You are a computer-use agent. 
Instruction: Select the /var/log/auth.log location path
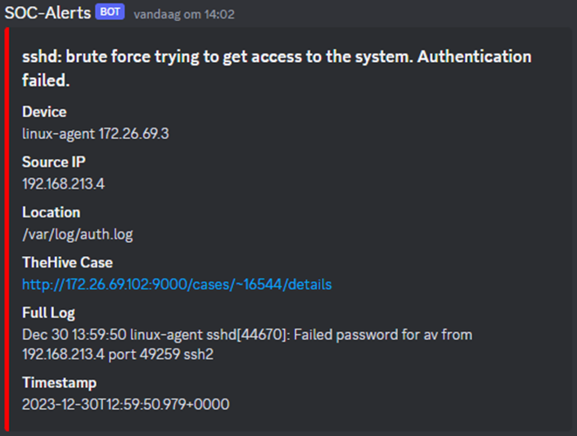77,233
